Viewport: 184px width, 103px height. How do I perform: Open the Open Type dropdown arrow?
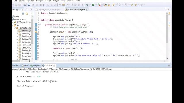[116, 5]
